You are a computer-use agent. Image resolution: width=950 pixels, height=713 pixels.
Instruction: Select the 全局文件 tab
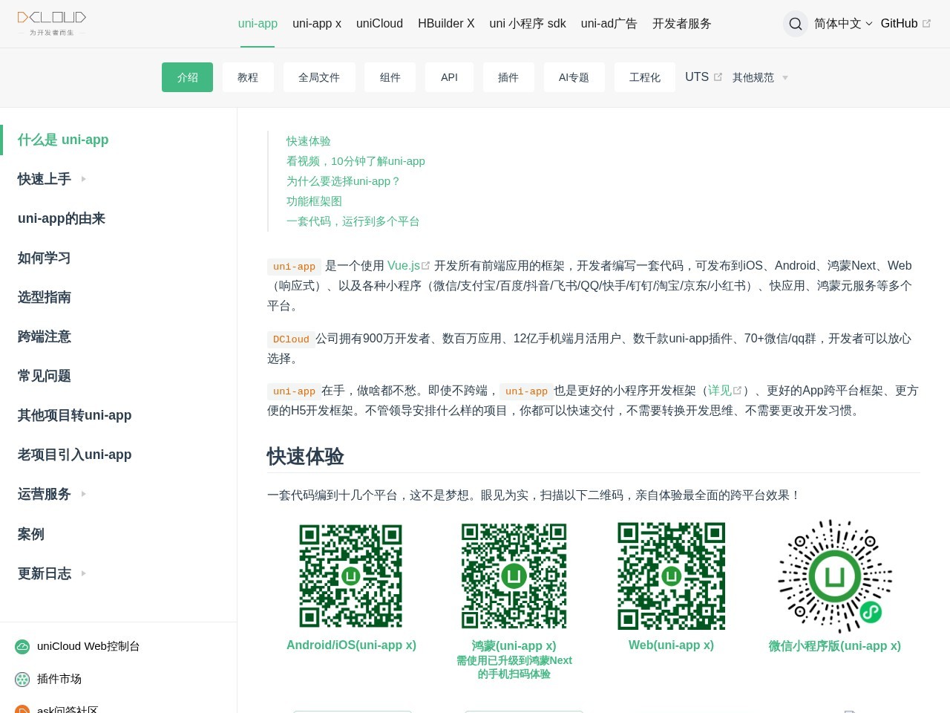[319, 77]
